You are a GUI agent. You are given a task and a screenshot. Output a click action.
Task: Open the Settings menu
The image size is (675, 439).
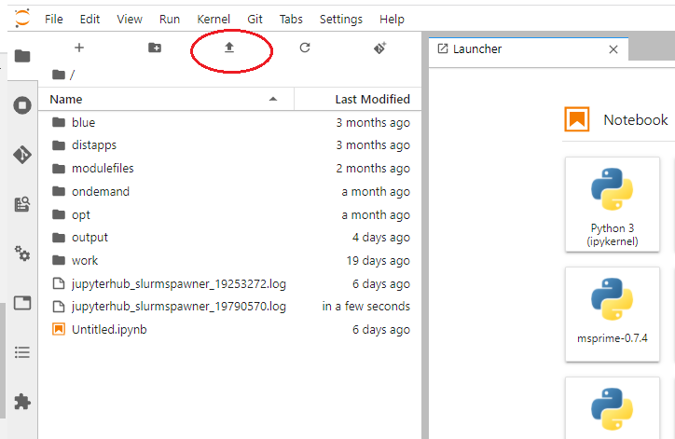tap(340, 19)
